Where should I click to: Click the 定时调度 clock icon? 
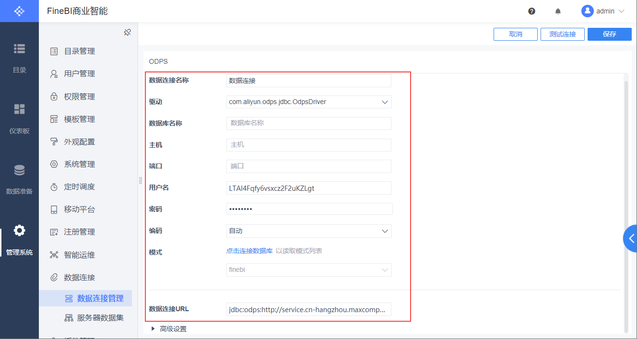pos(54,187)
